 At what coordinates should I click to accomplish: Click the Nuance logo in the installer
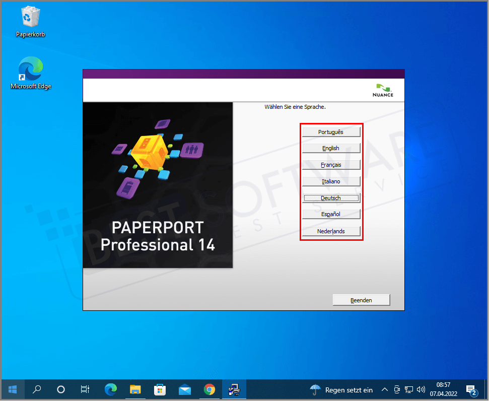tap(383, 90)
